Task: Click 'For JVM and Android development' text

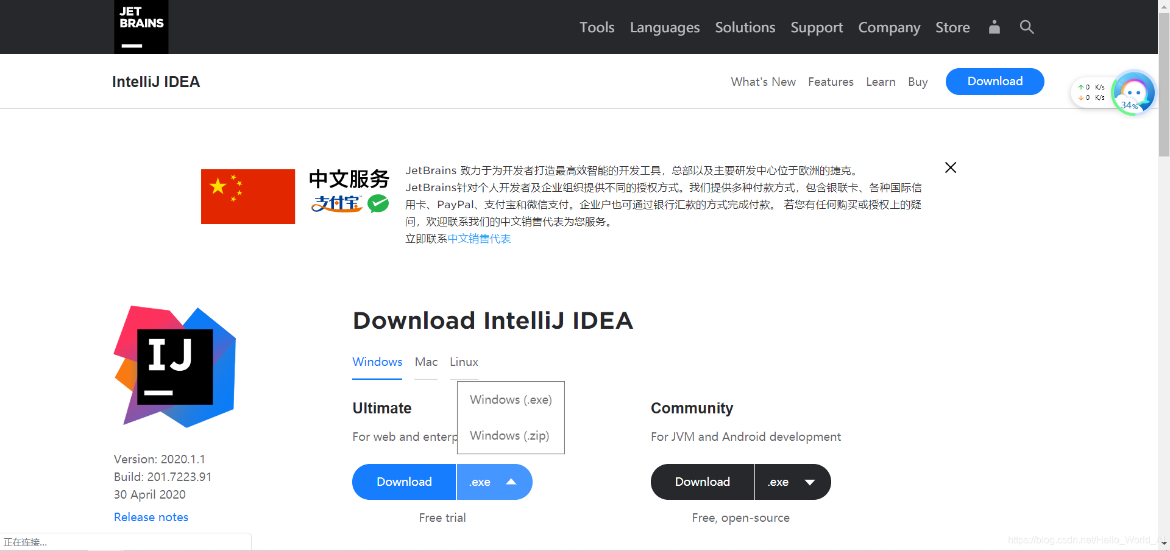Action: pyautogui.click(x=746, y=437)
